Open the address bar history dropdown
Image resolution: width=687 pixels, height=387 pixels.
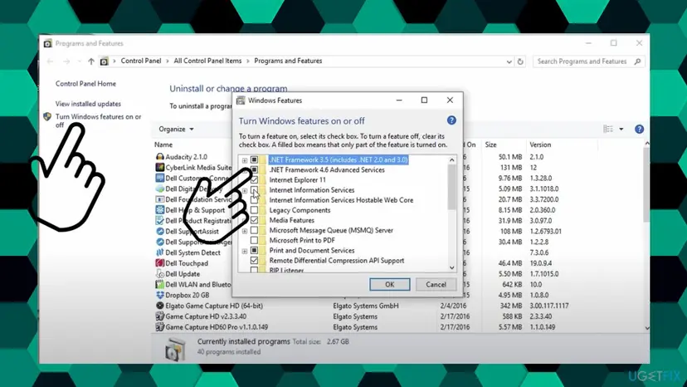click(x=509, y=61)
